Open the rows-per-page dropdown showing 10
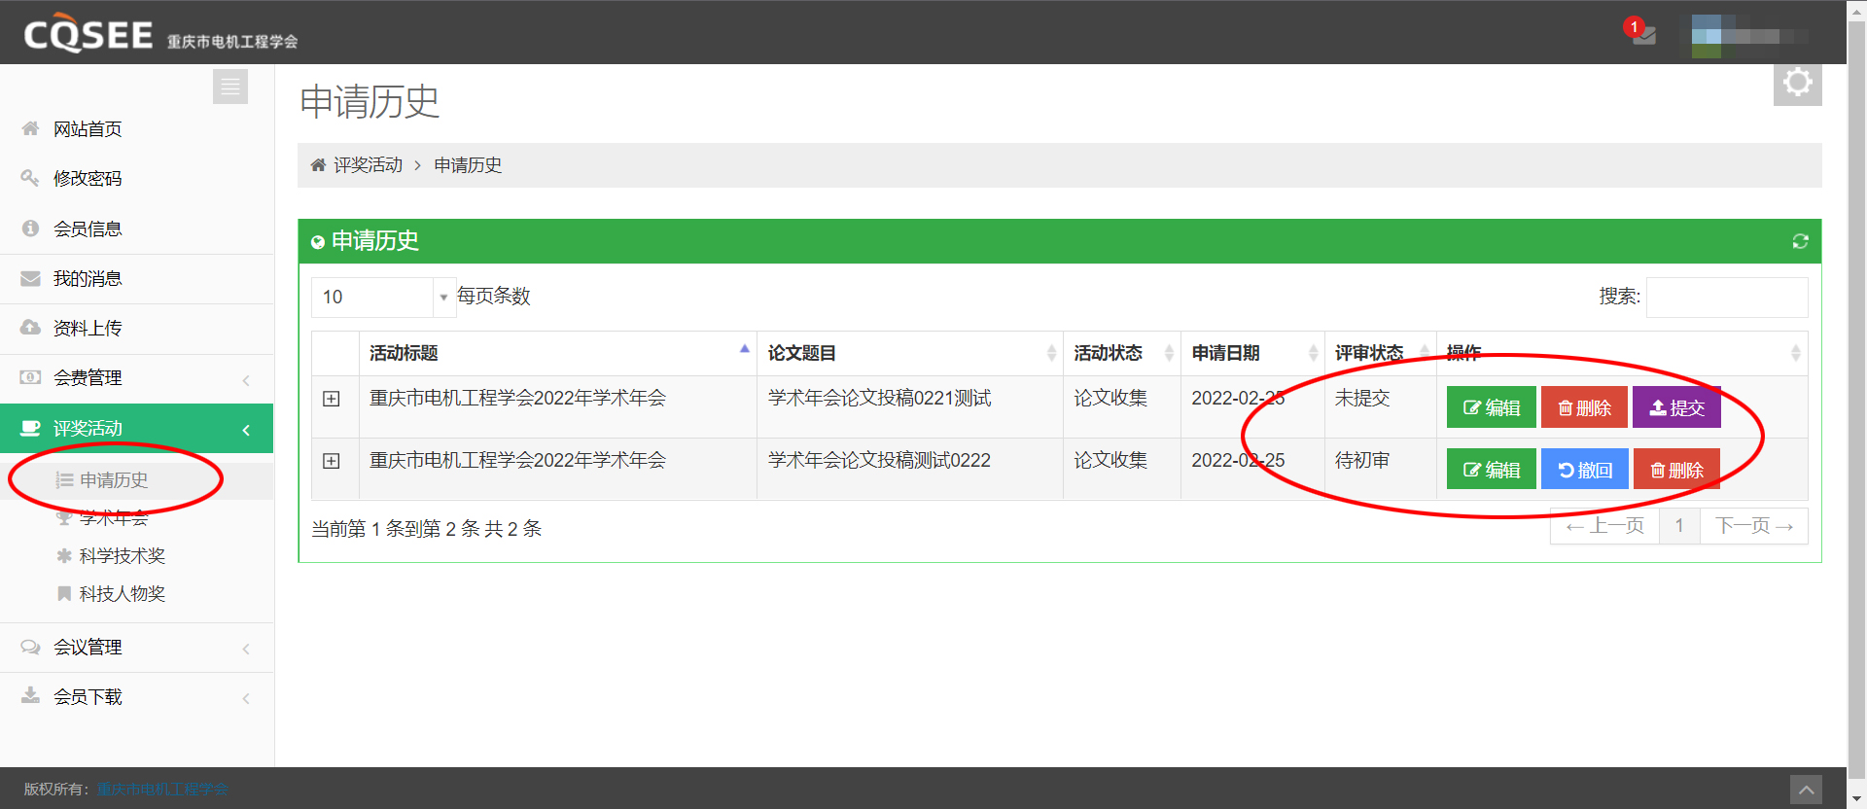Viewport: 1867px width, 809px height. pos(383,298)
